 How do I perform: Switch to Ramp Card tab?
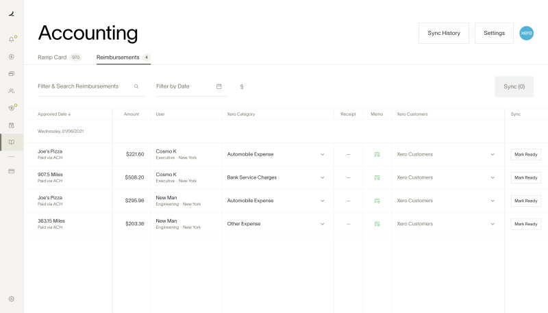(x=60, y=58)
